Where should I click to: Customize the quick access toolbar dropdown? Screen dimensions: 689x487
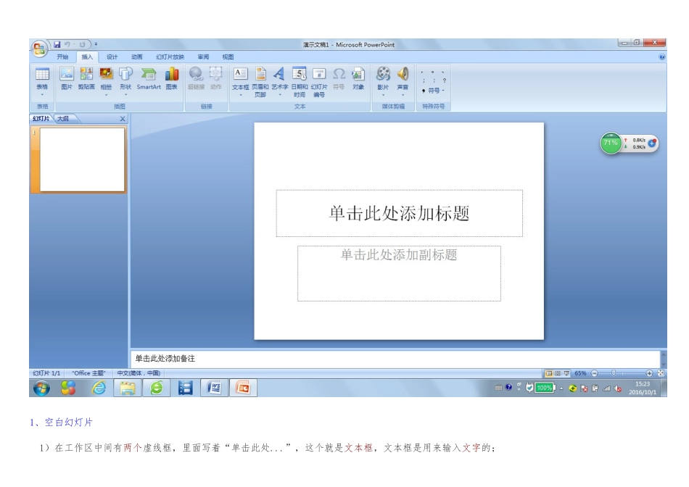[96, 44]
